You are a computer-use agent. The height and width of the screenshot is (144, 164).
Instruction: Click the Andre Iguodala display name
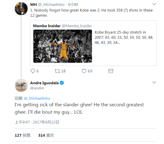coord(44,83)
